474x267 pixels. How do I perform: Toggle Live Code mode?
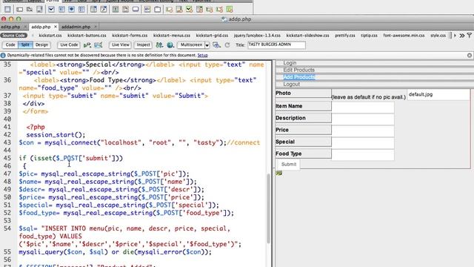69,44
